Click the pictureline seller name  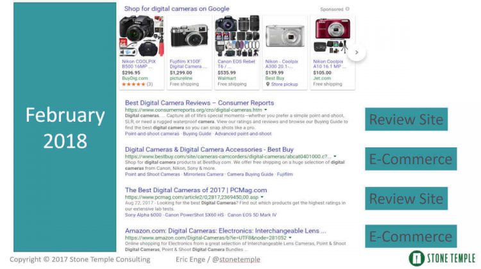click(x=181, y=78)
